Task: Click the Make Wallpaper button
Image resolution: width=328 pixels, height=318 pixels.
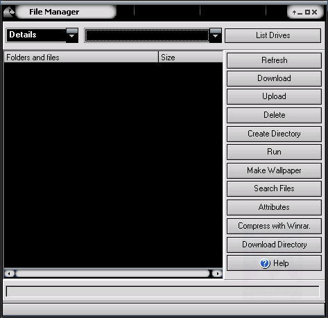Action: pyautogui.click(x=274, y=170)
